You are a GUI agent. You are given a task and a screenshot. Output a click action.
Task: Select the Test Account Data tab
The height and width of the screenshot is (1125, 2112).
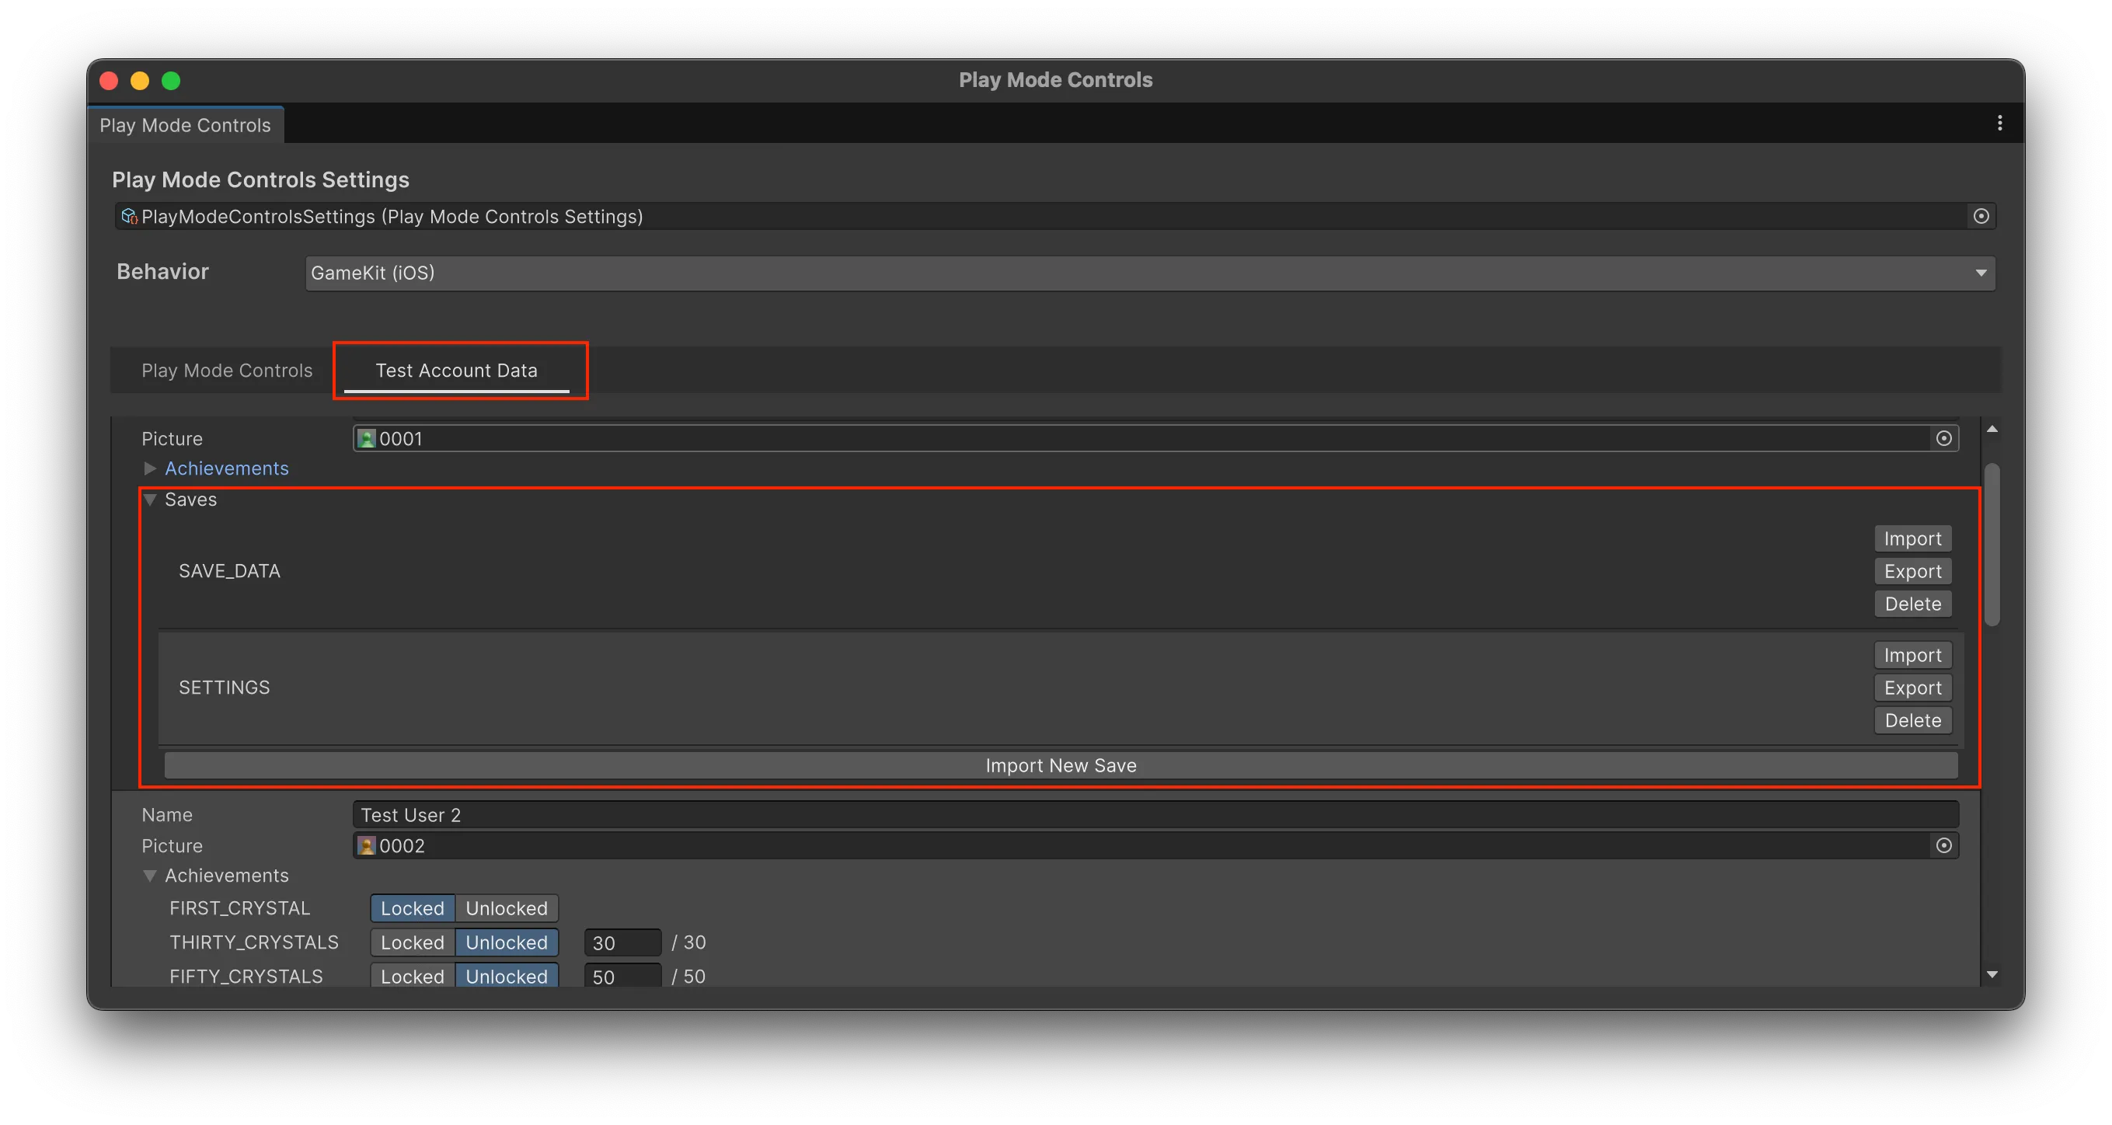click(456, 371)
